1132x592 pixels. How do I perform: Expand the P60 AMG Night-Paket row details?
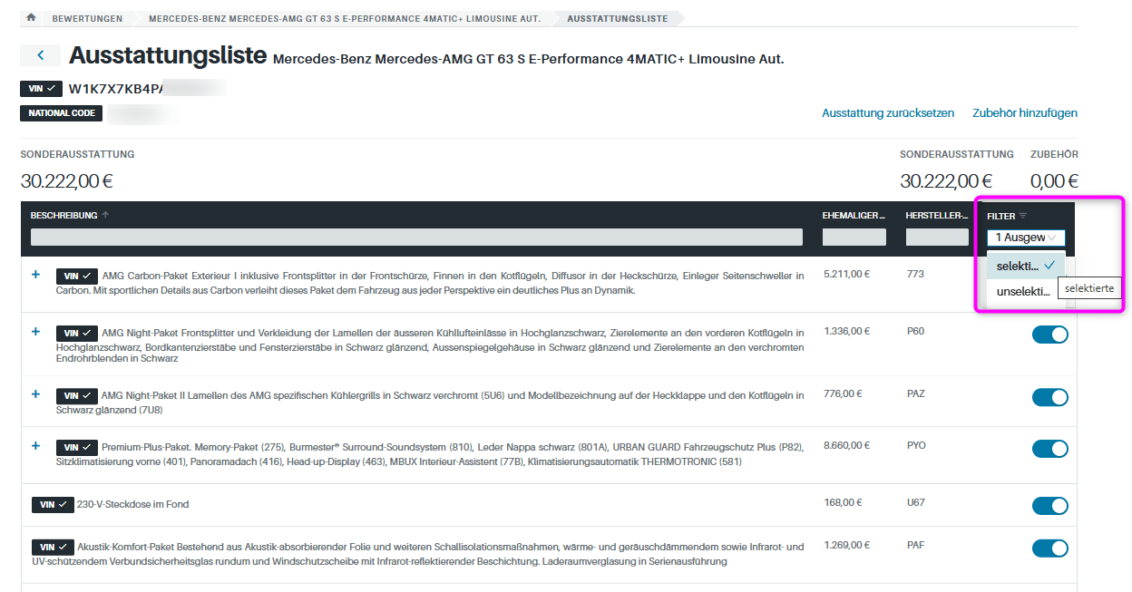(x=36, y=332)
